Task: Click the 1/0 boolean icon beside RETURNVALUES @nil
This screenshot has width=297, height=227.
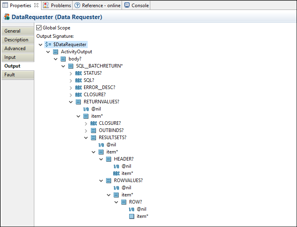Action: (86, 109)
